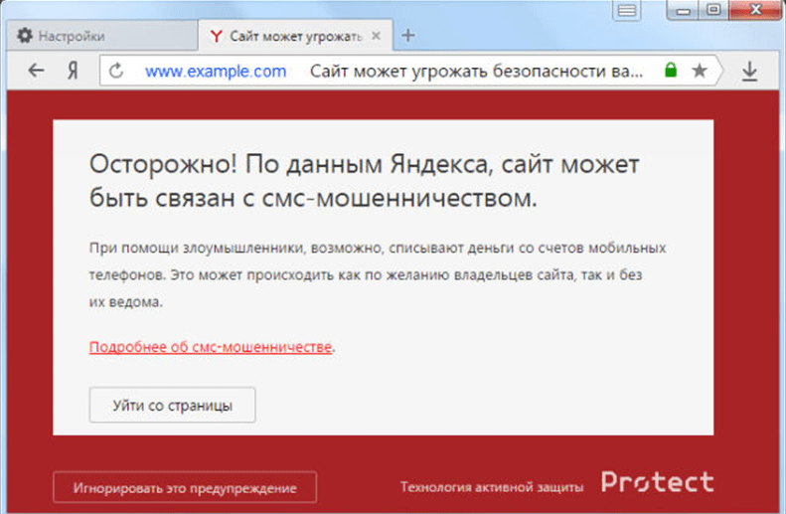Image resolution: width=786 pixels, height=514 pixels.
Task: Click the green padlock security icon
Action: click(x=671, y=70)
